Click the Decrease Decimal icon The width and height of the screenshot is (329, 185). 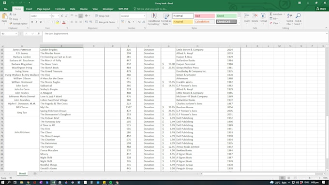point(144,22)
